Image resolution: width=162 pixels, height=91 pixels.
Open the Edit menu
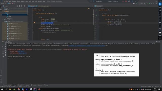(7, 1)
